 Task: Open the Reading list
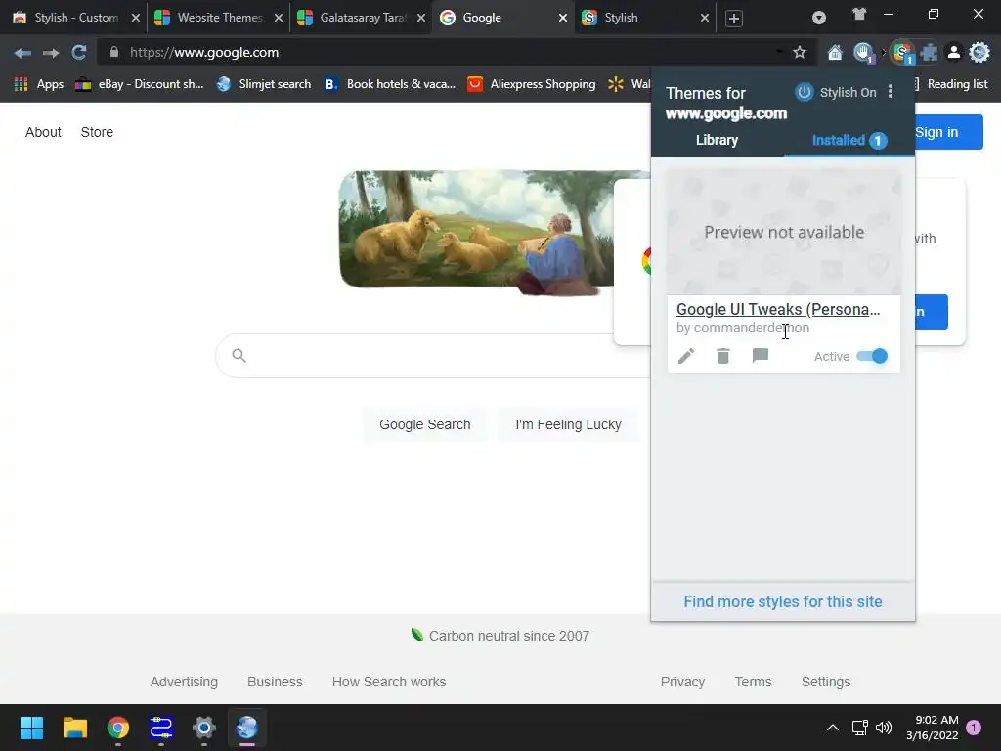click(x=952, y=84)
